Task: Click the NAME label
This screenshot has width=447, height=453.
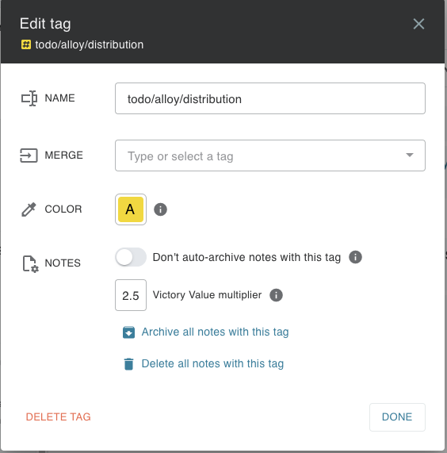Action: click(x=59, y=98)
